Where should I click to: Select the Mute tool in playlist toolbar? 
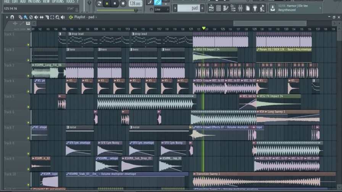36,17
